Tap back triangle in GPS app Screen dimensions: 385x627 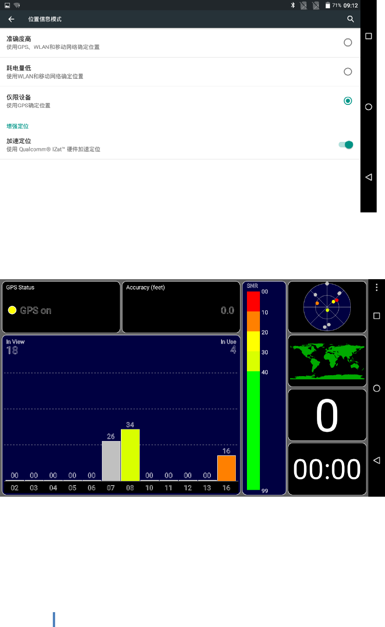(377, 460)
